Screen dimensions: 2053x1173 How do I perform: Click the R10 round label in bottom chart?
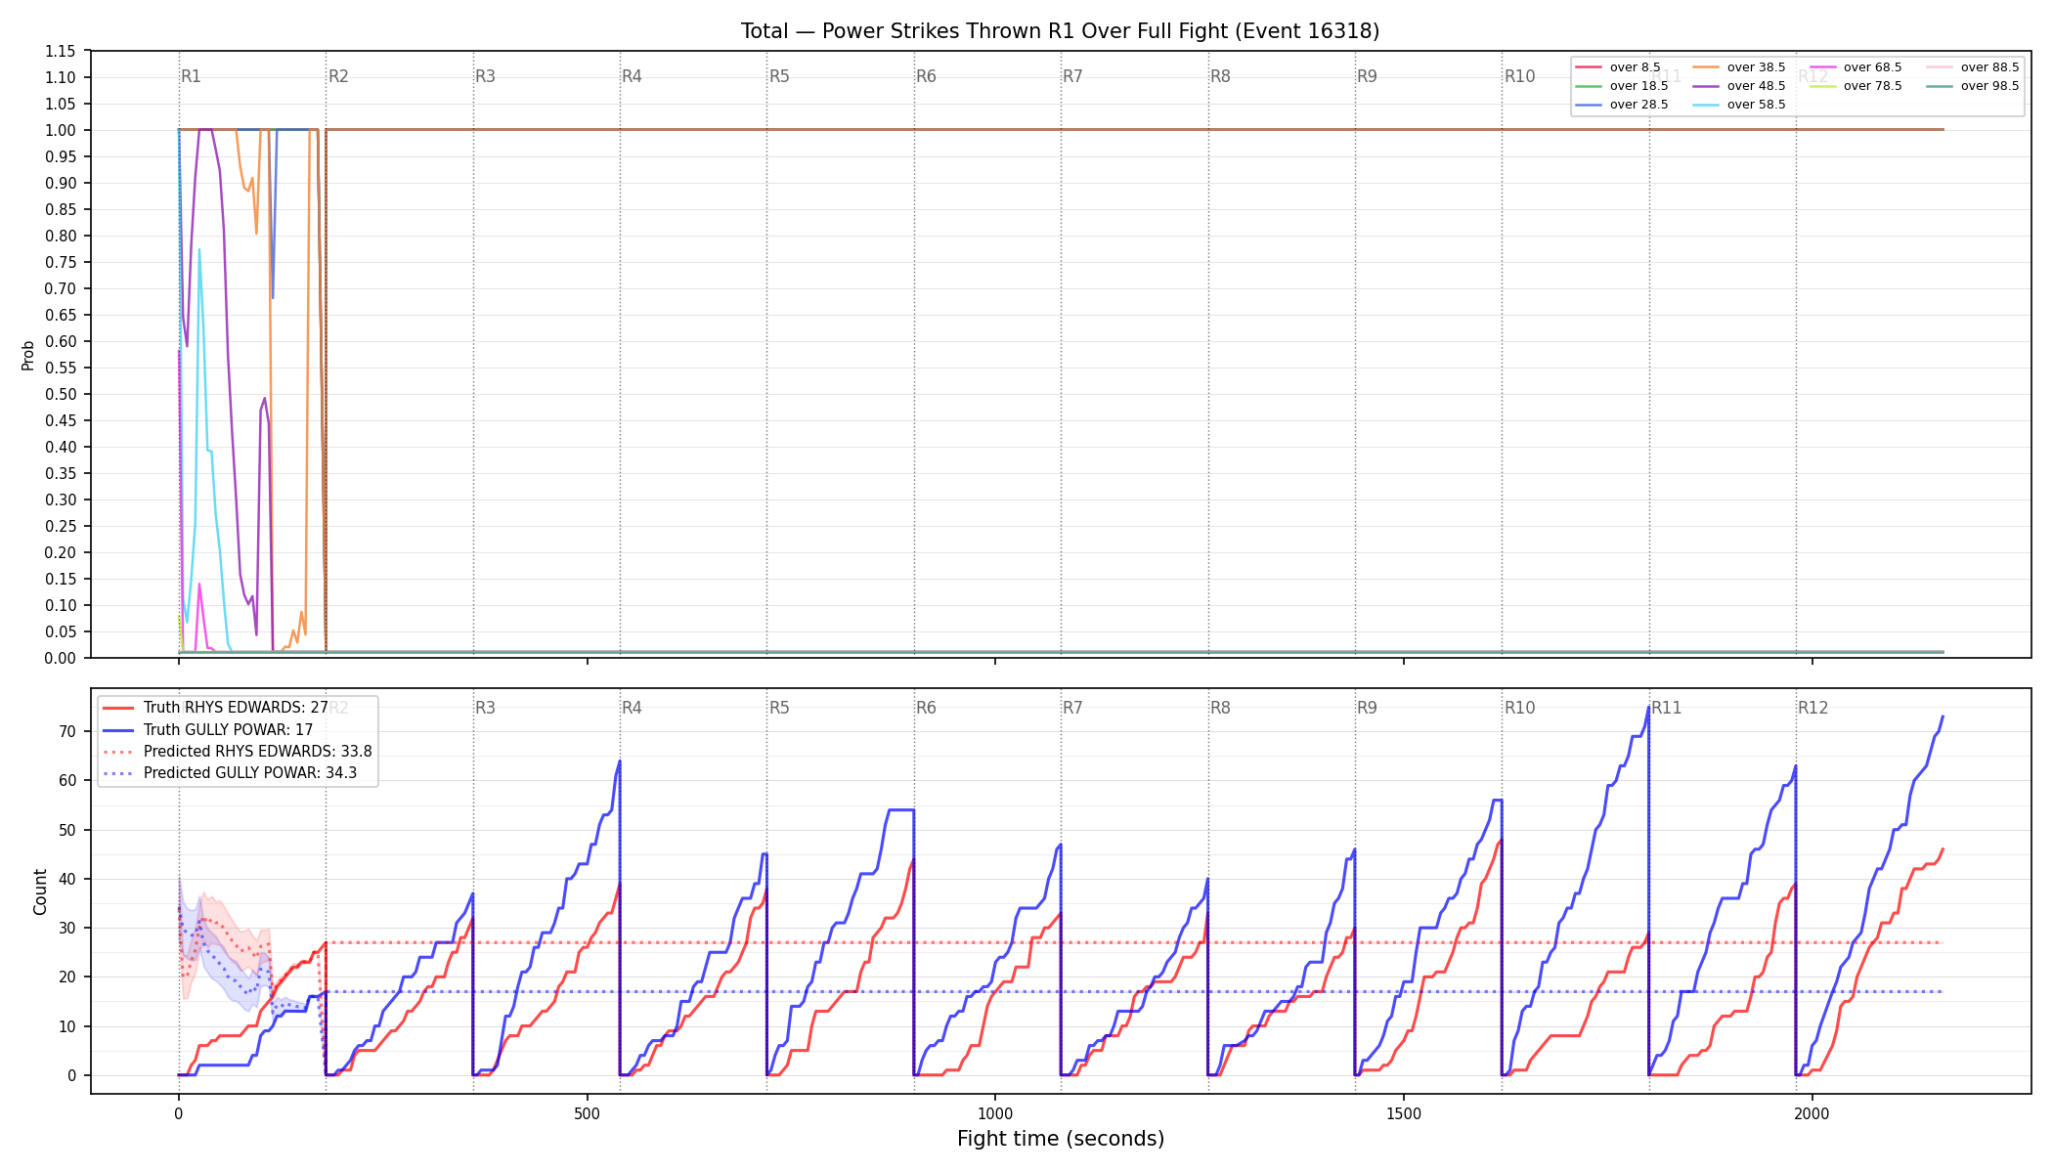pos(1519,708)
